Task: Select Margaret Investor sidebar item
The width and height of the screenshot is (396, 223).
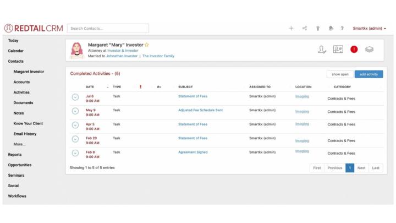Action: tap(29, 72)
